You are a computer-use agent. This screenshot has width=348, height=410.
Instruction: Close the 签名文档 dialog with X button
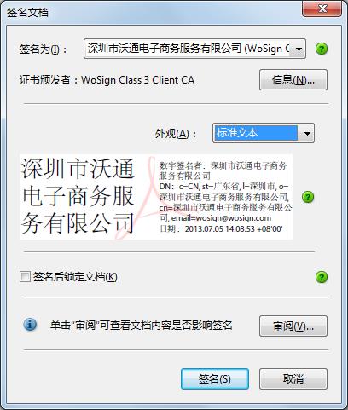click(x=322, y=9)
